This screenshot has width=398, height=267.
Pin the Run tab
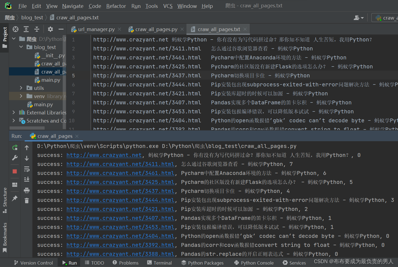[x=15, y=198]
